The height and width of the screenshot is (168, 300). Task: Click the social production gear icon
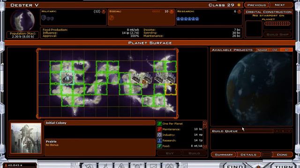click(112, 18)
